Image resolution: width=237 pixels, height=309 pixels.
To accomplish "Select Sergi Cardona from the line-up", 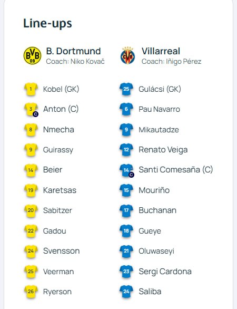I will pyautogui.click(x=165, y=272).
